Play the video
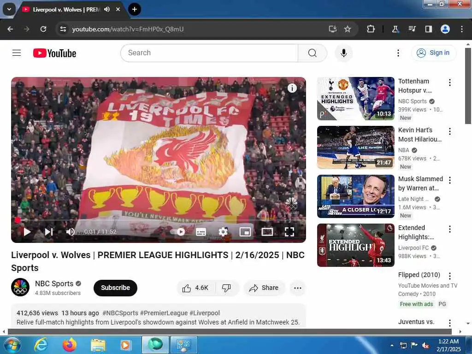 pos(27,232)
